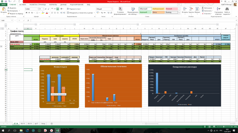Expand hidden rows with the plus button
The image size is (238, 133).
click(1, 46)
